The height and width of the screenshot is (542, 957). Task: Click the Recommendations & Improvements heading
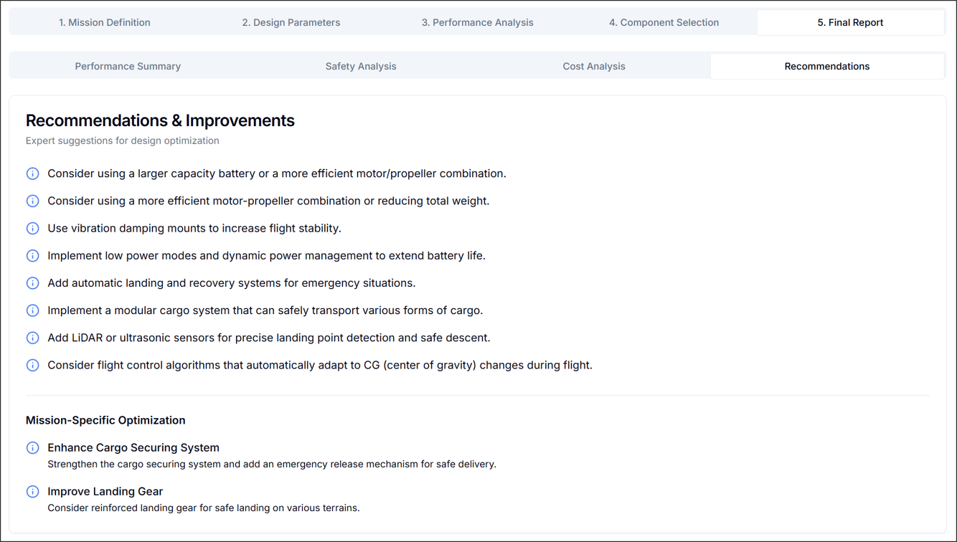click(x=160, y=120)
